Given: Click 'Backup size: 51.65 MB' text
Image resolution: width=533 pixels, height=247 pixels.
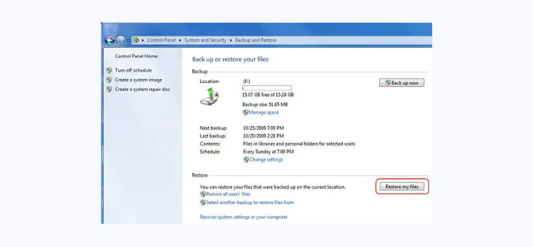Looking at the screenshot, I should pyautogui.click(x=265, y=104).
